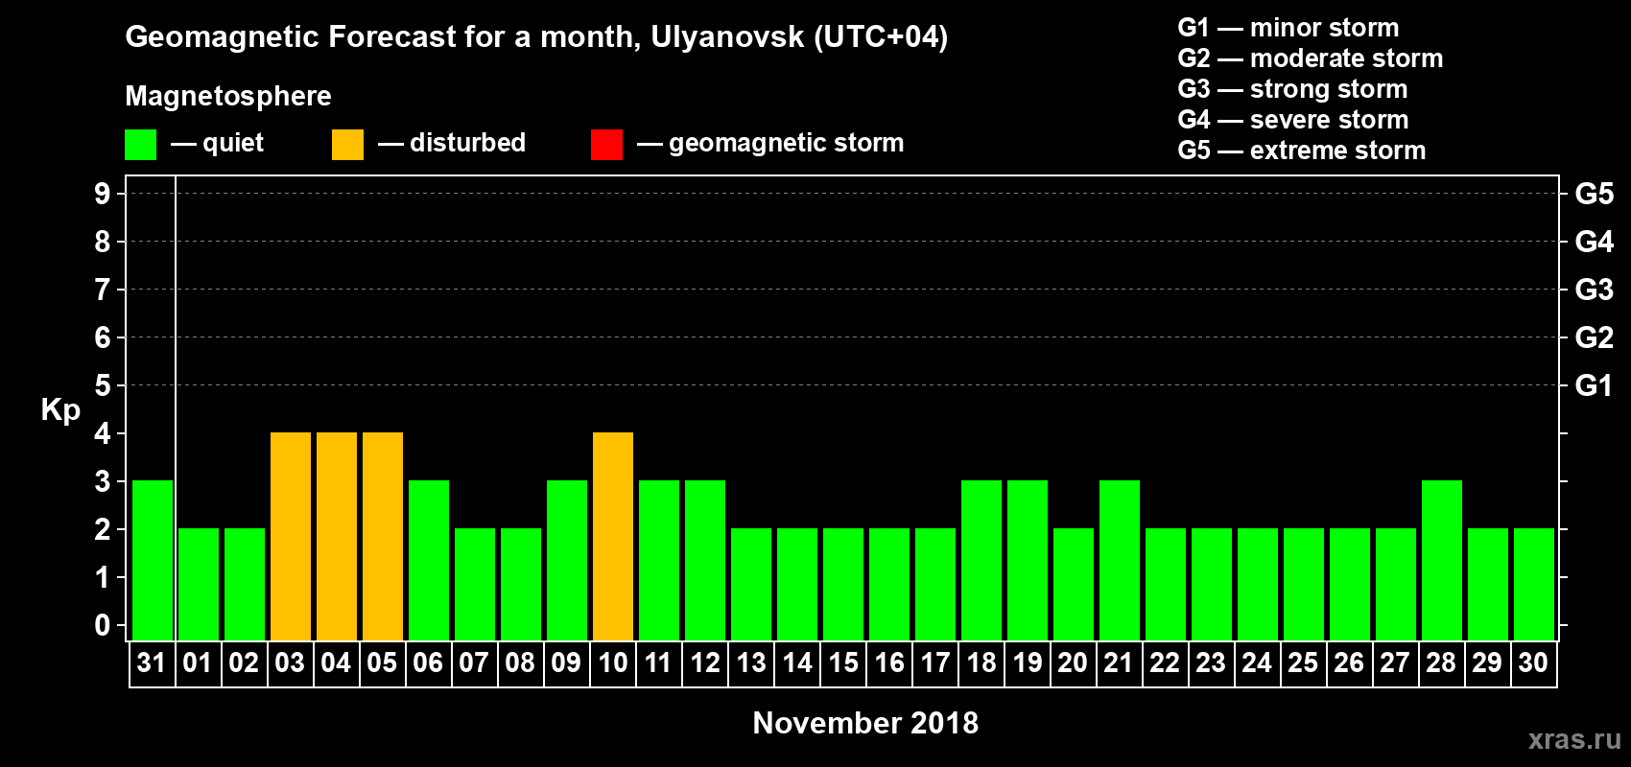The width and height of the screenshot is (1631, 767).
Task: Click date label 23 on the axis
Action: tap(1211, 663)
